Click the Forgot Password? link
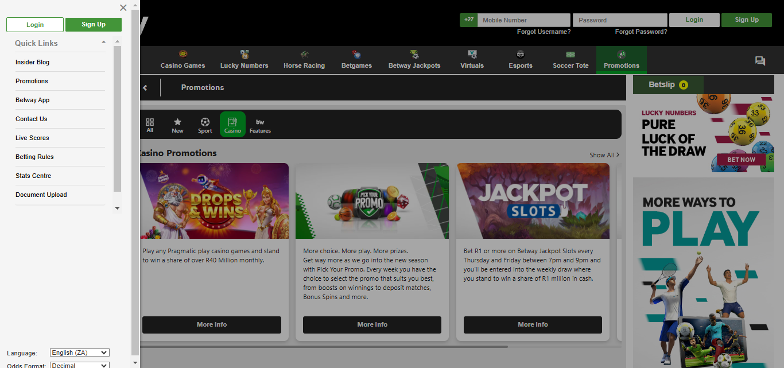This screenshot has height=368, width=784. [x=641, y=32]
